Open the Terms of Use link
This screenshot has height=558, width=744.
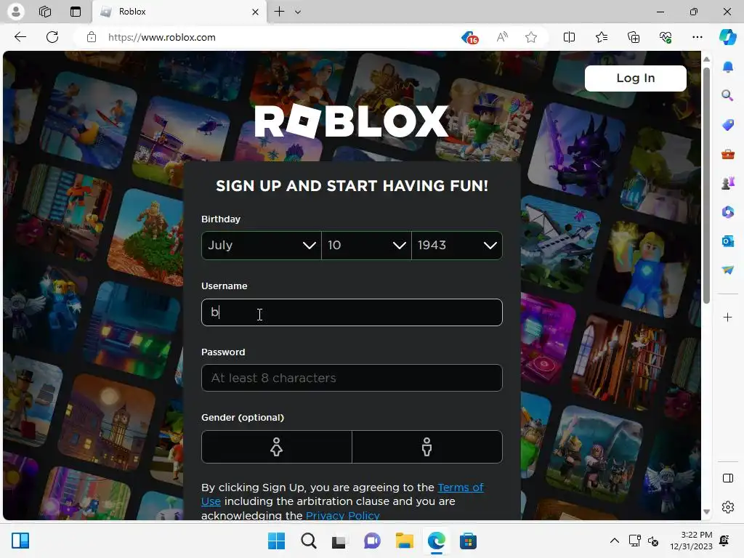[x=460, y=488]
